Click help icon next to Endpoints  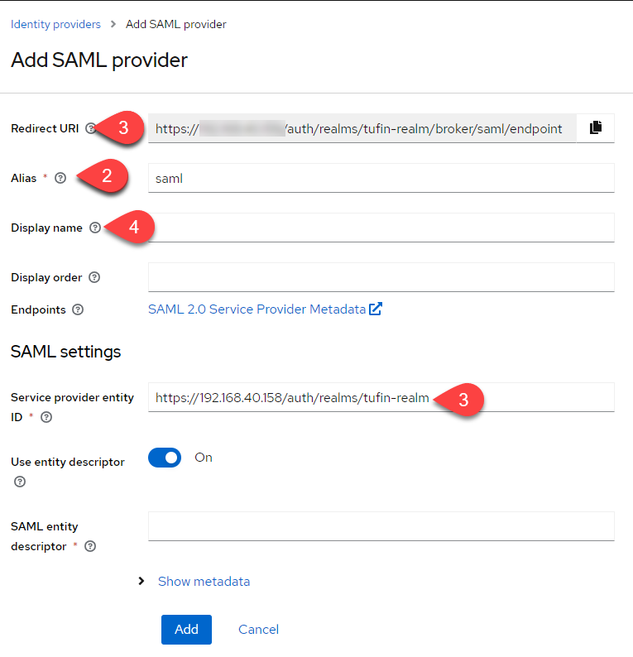click(78, 309)
